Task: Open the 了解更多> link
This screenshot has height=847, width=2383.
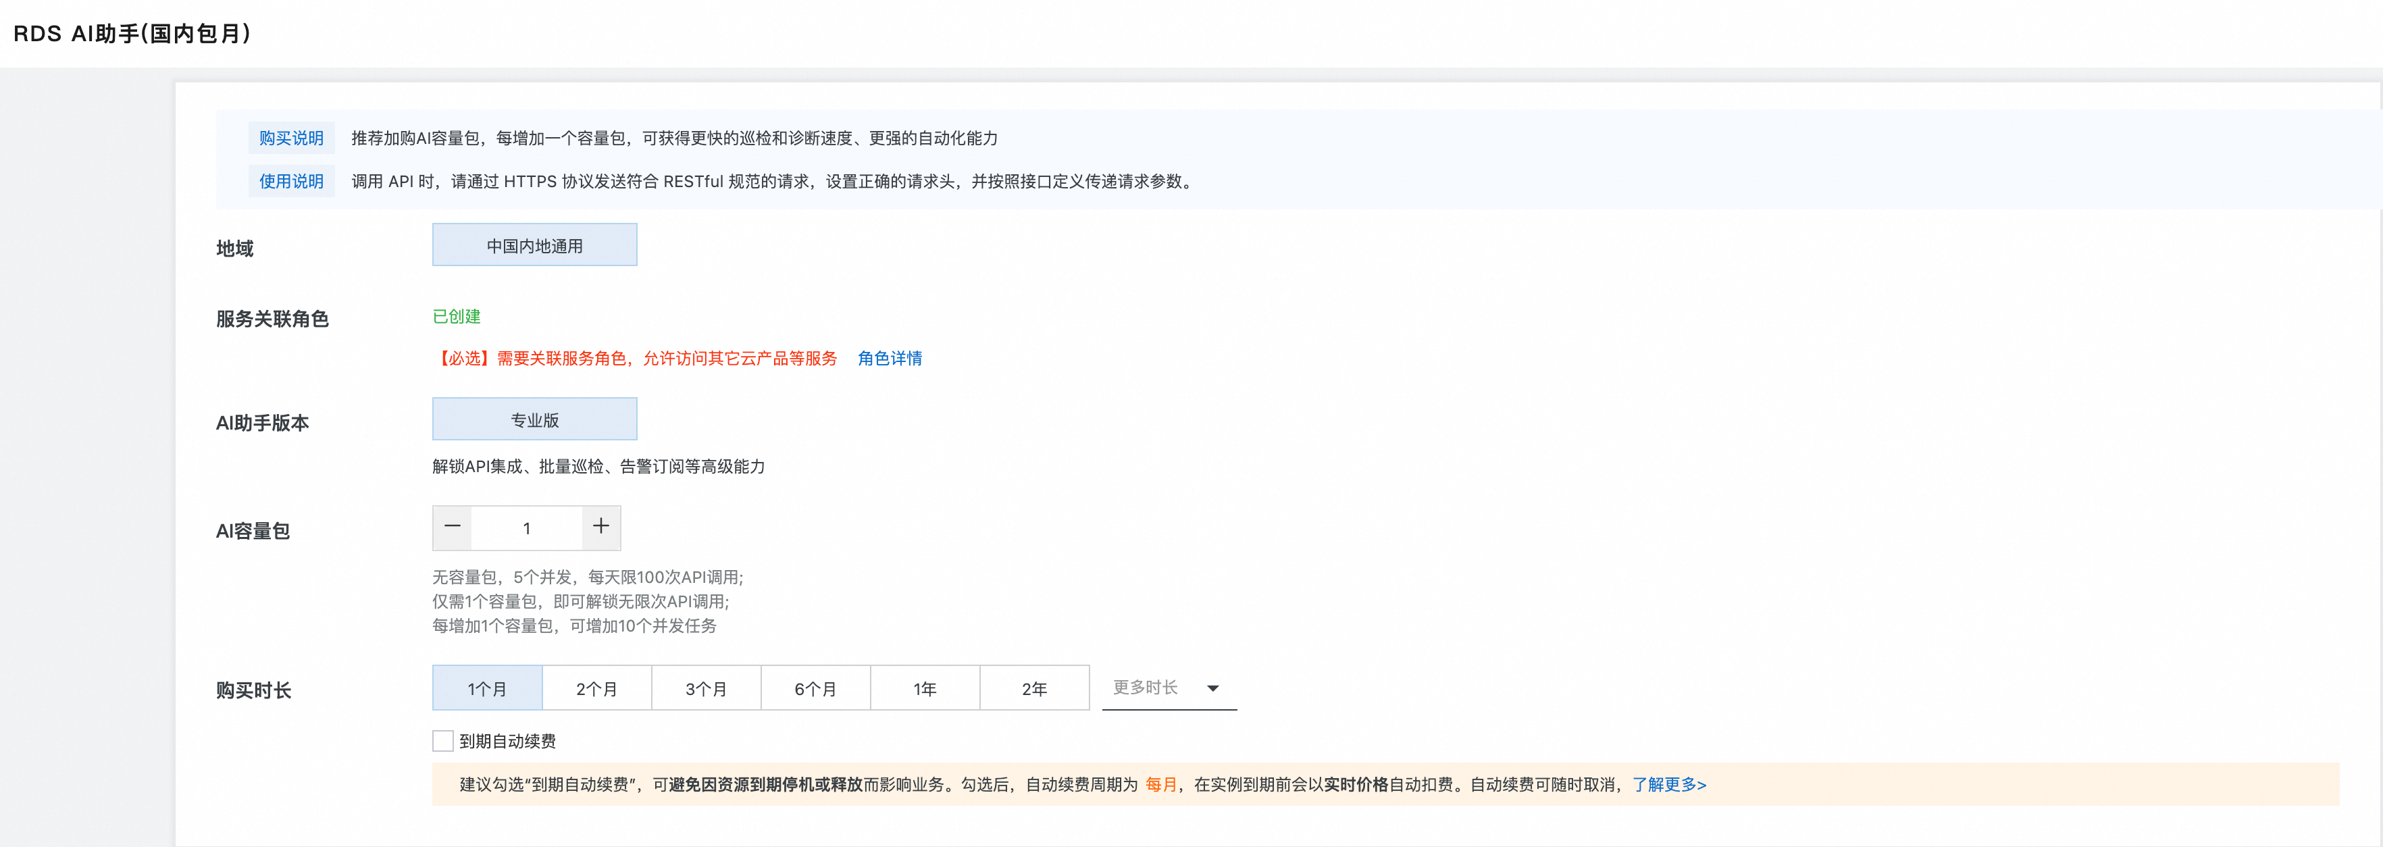Action: pyautogui.click(x=1669, y=784)
